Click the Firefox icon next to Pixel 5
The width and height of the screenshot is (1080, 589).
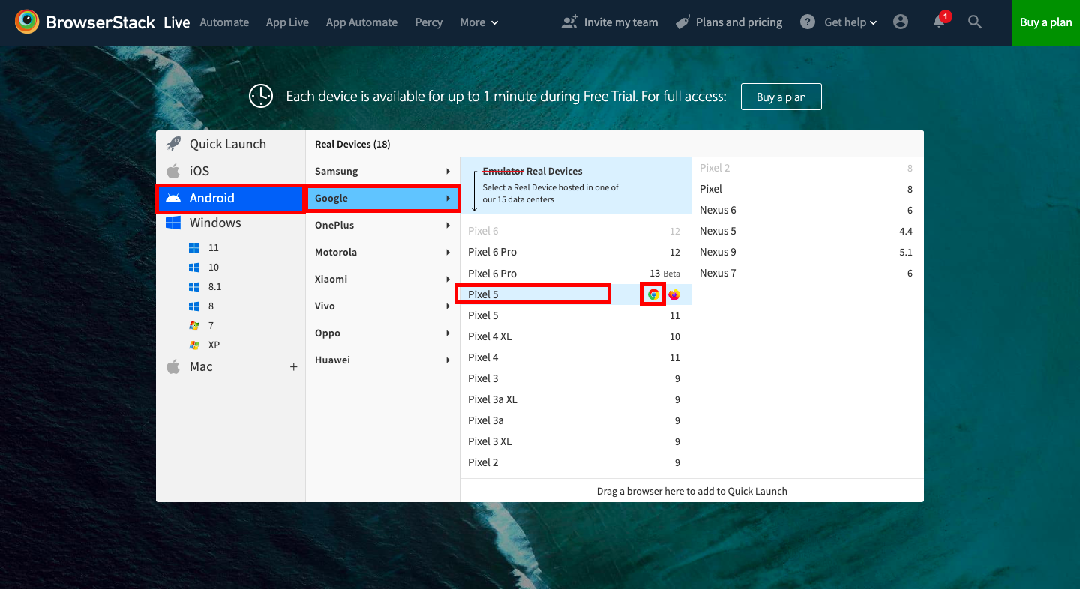pyautogui.click(x=674, y=294)
